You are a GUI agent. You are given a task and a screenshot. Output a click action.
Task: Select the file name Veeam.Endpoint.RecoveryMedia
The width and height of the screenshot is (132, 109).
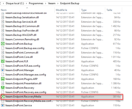point(23,97)
